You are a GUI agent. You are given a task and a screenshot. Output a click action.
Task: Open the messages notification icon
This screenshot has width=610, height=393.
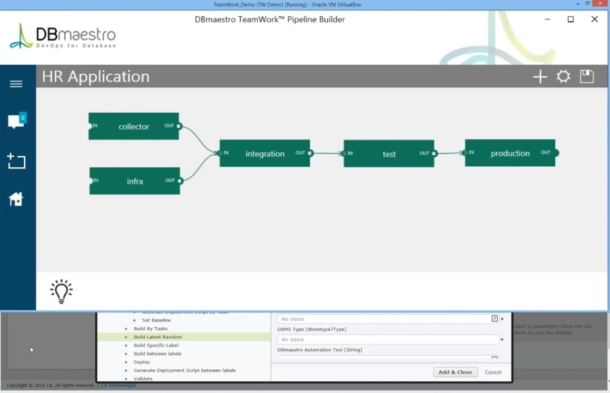pos(16,121)
